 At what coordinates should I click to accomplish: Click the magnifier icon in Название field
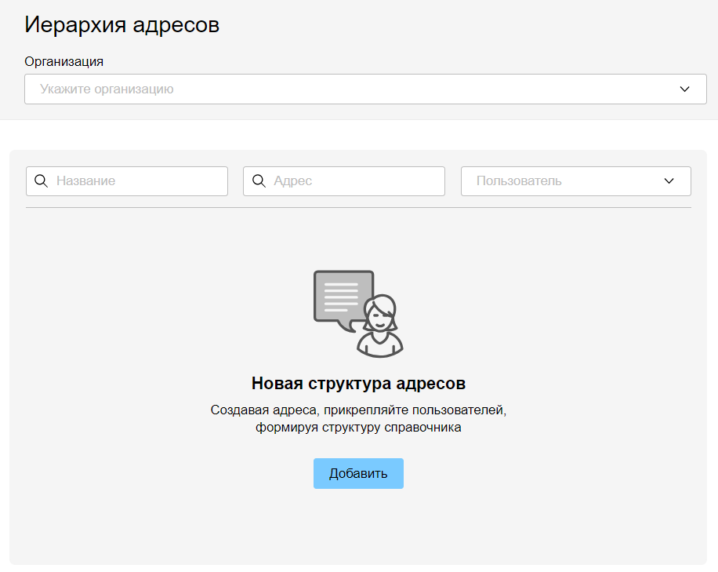pyautogui.click(x=41, y=181)
